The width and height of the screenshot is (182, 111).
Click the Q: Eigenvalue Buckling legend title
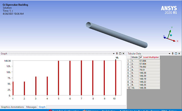point(15,5)
